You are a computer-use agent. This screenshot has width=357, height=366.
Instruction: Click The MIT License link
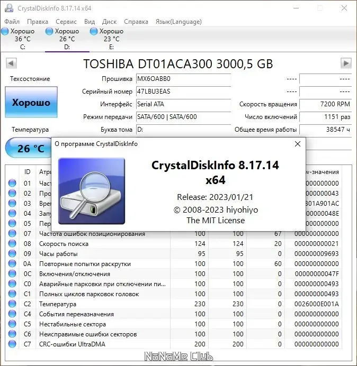216,220
